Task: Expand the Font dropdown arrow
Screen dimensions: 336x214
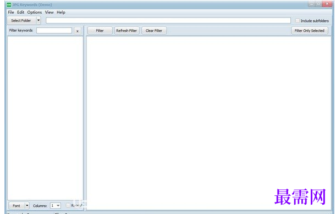Action: pyautogui.click(x=27, y=206)
